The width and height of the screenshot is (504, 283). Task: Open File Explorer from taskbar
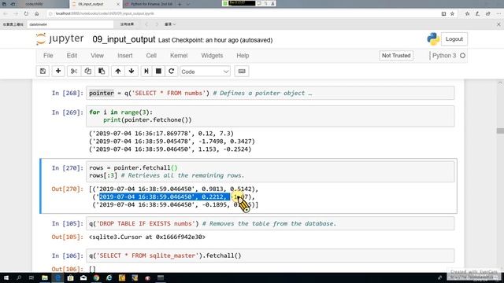coord(45,277)
